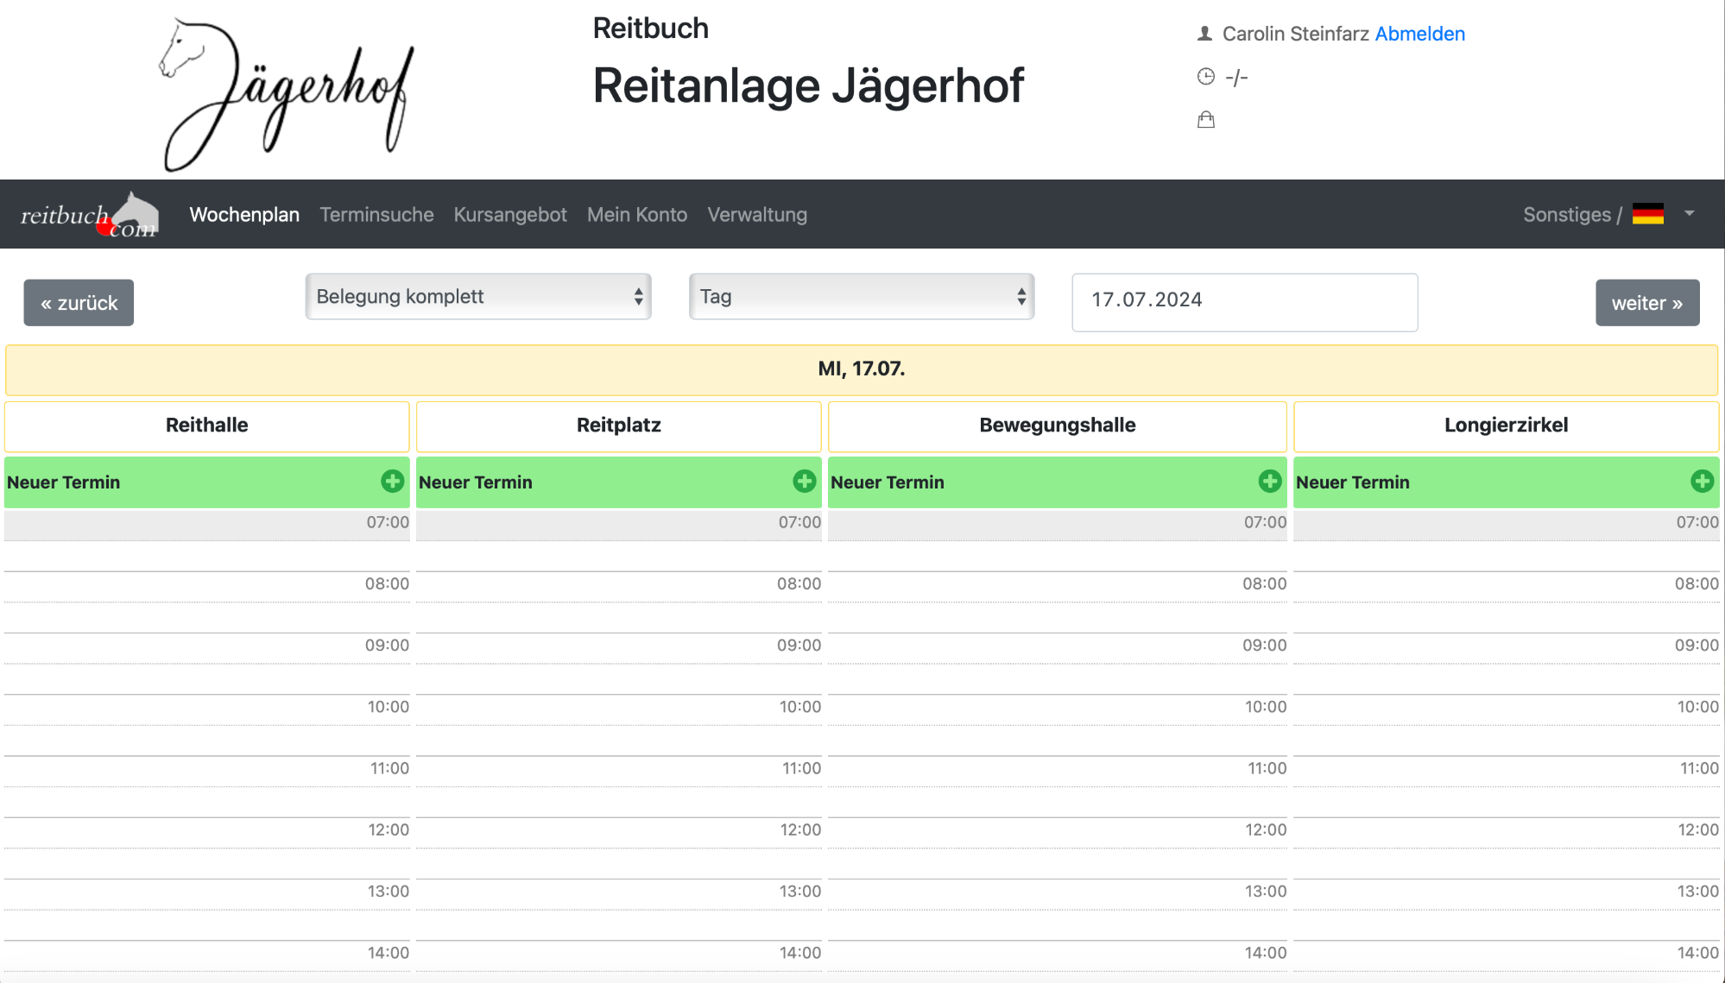
Task: Expand the Sonstiges dropdown arrow
Action: 1690,213
